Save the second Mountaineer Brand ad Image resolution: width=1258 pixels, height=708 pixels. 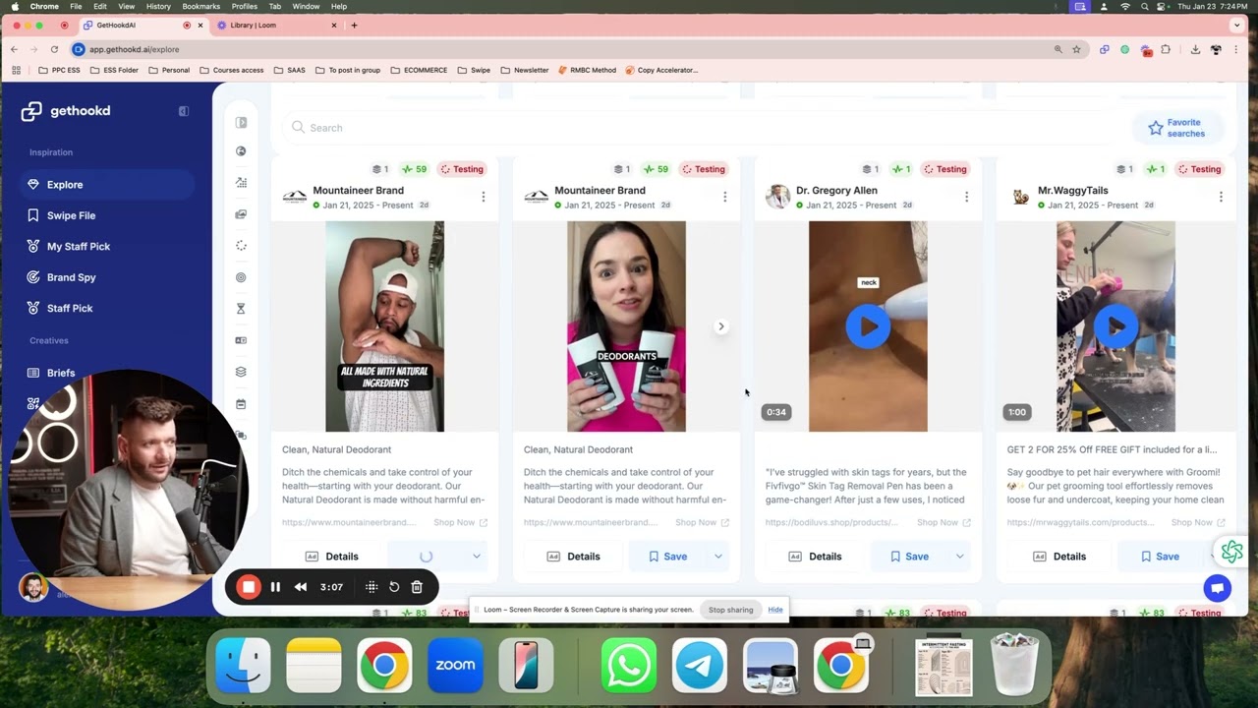click(x=666, y=557)
